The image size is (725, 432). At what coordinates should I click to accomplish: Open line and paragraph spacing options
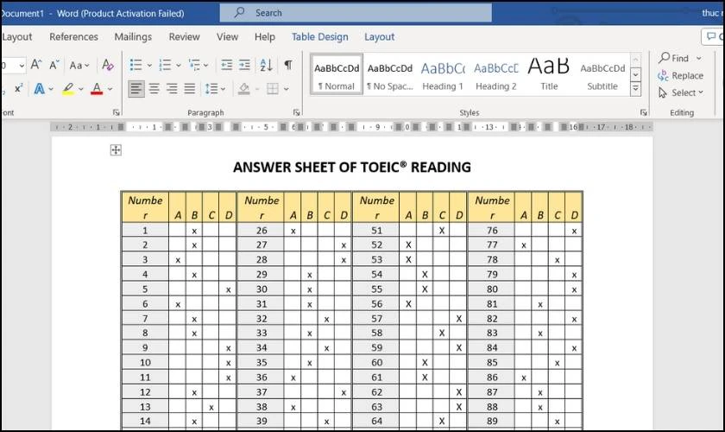coord(215,88)
